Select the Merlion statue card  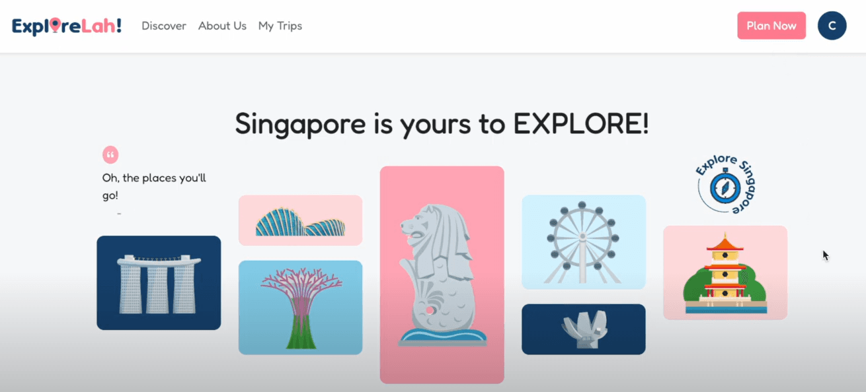tap(442, 275)
